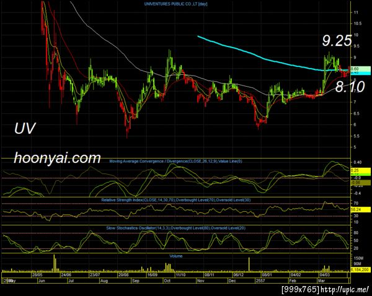
Task: Click the Mar month label
Action: [321, 281]
